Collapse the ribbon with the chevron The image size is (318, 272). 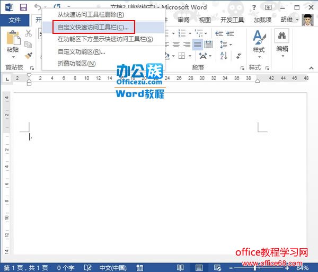click(312, 68)
